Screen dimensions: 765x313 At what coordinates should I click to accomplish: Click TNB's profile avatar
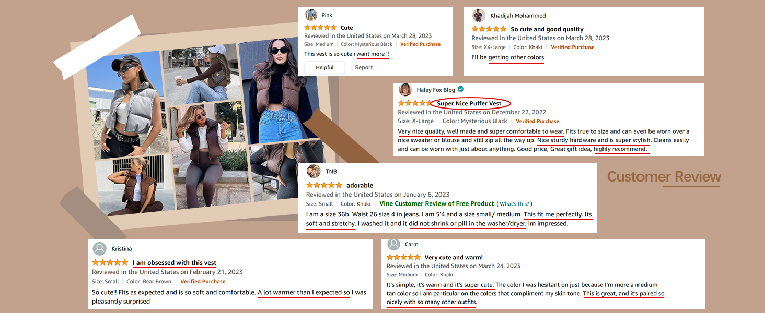click(314, 171)
